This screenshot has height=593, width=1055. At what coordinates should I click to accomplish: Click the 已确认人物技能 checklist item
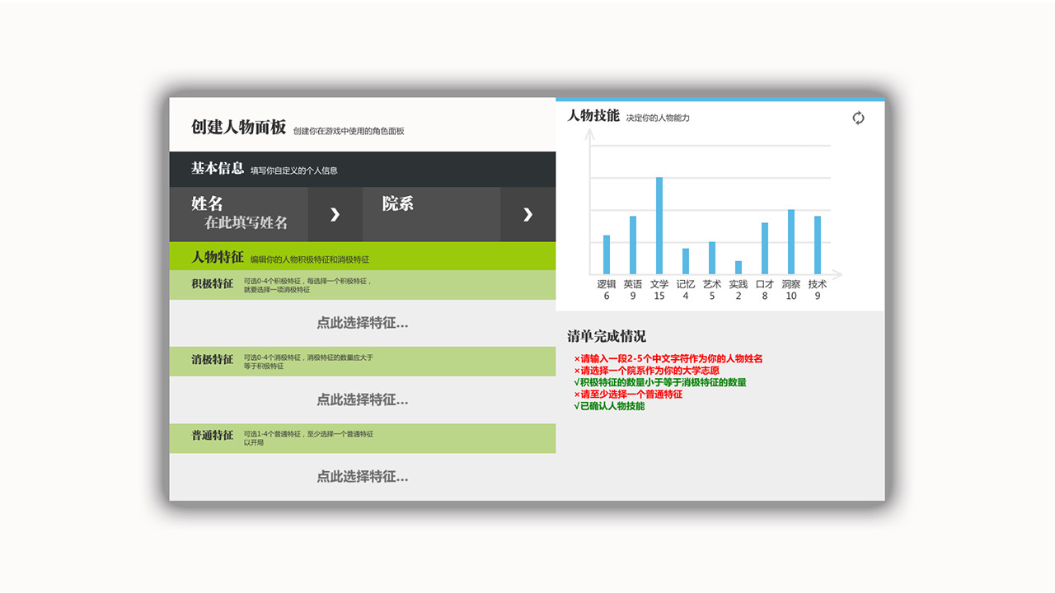tap(612, 406)
